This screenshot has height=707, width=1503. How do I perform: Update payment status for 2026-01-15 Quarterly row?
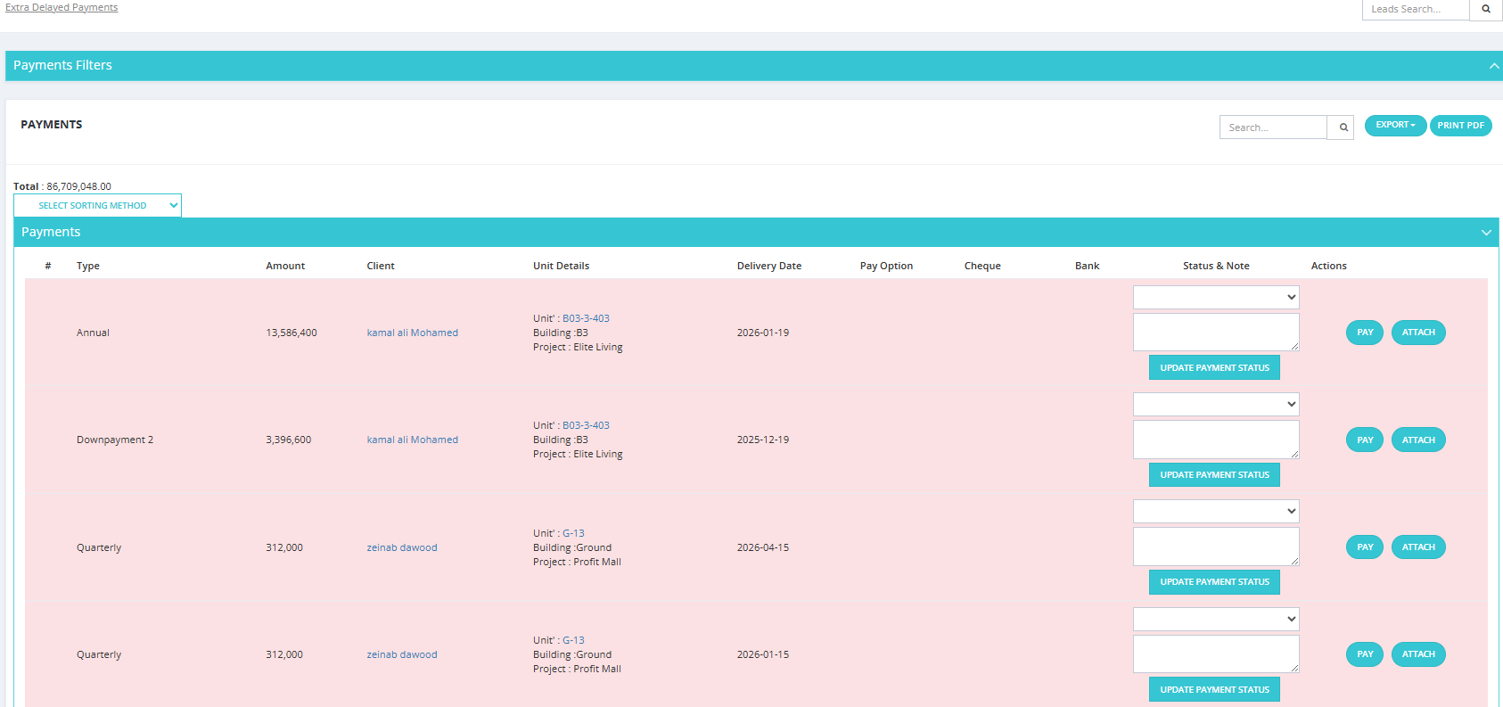(x=1214, y=689)
